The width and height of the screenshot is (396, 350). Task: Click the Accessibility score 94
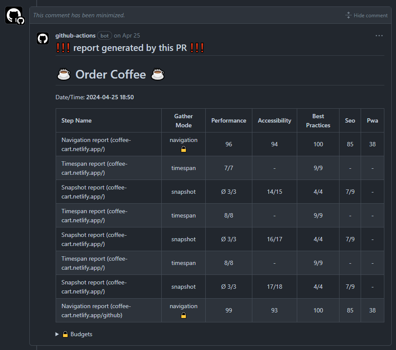click(x=274, y=144)
